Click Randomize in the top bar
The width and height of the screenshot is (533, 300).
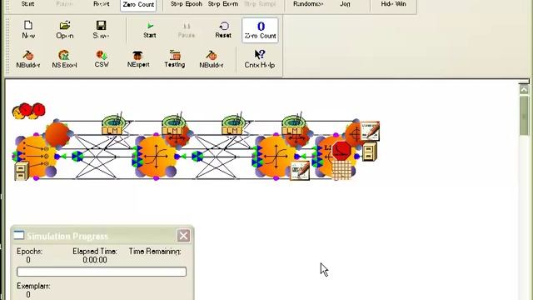[308, 4]
